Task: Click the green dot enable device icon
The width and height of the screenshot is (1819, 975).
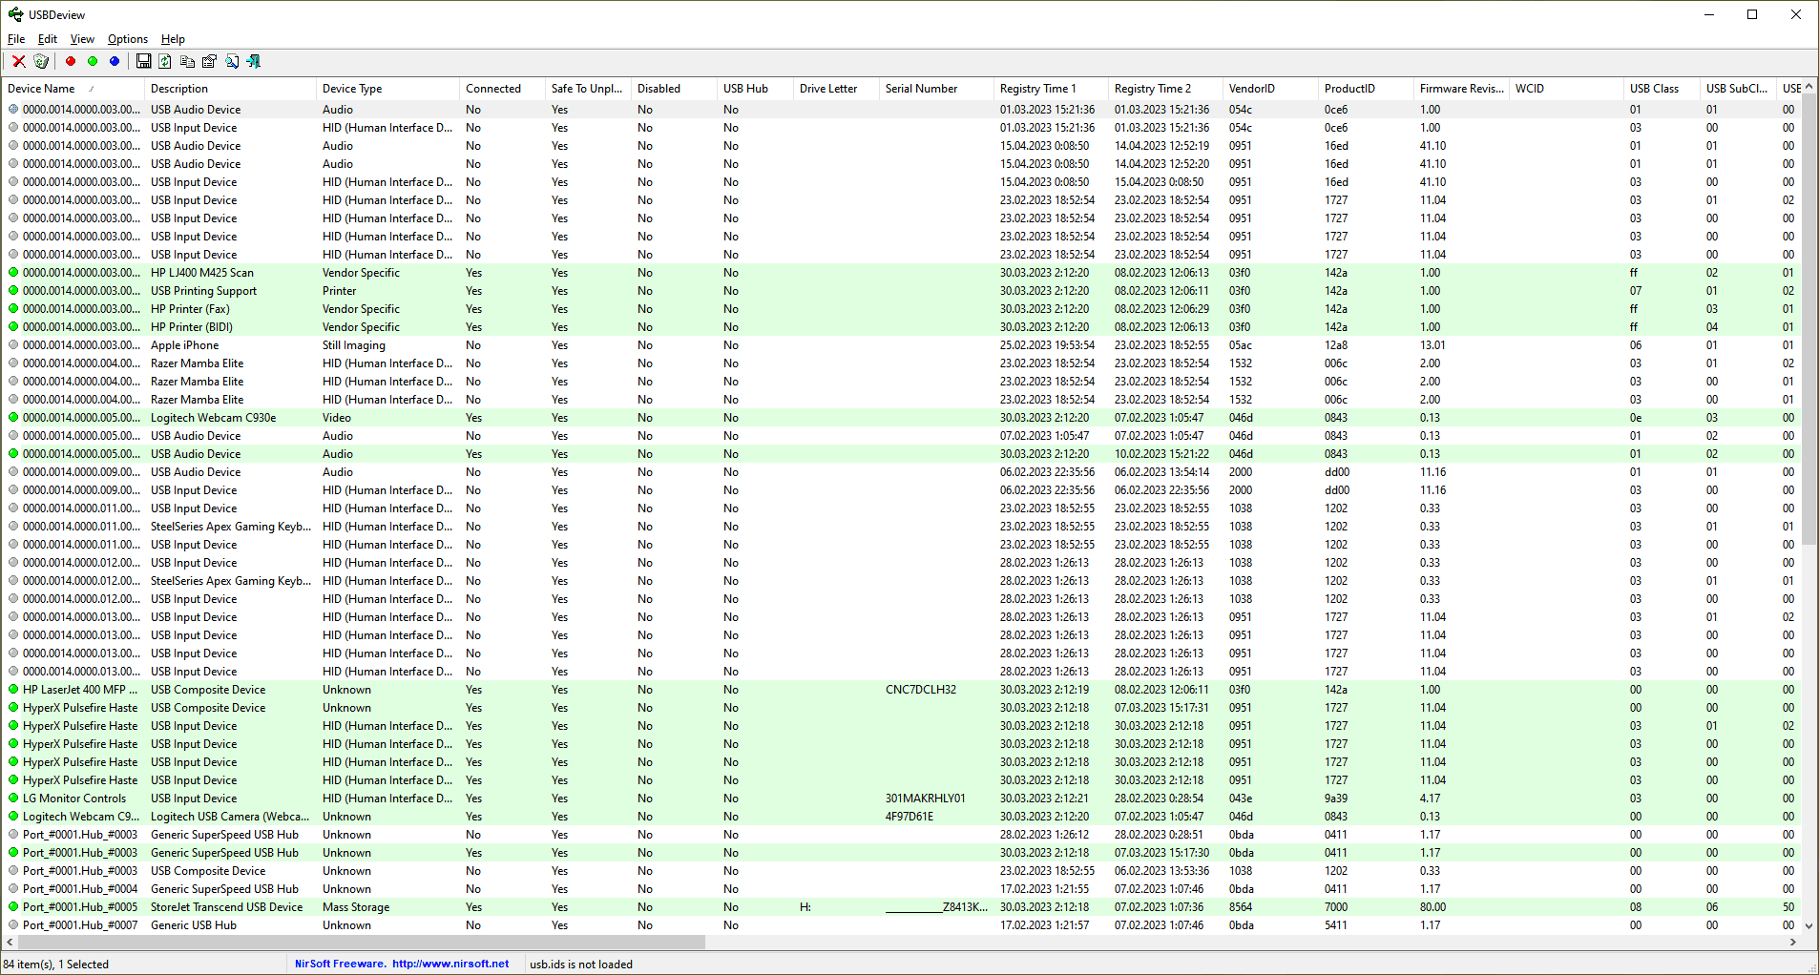Action: click(x=93, y=61)
